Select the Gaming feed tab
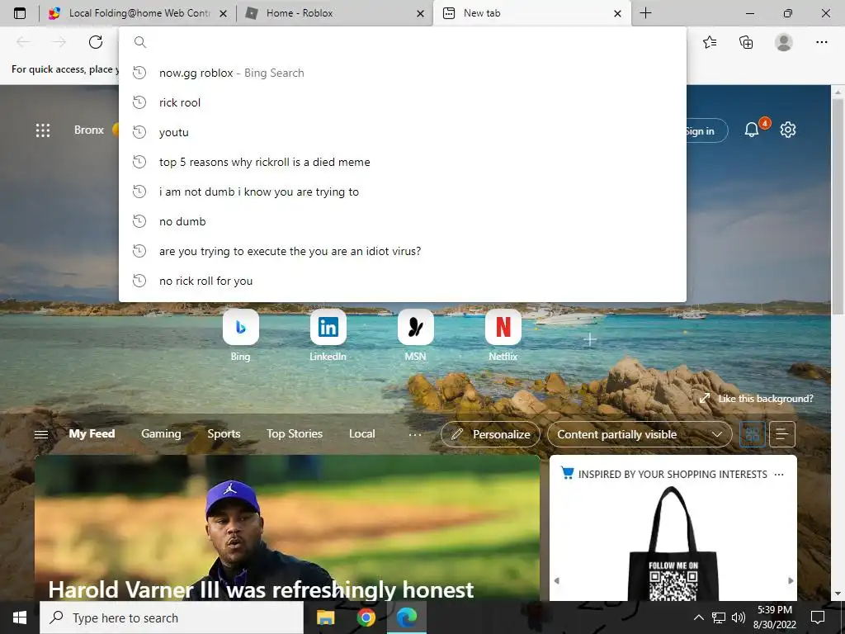The width and height of the screenshot is (845, 634). pyautogui.click(x=161, y=434)
